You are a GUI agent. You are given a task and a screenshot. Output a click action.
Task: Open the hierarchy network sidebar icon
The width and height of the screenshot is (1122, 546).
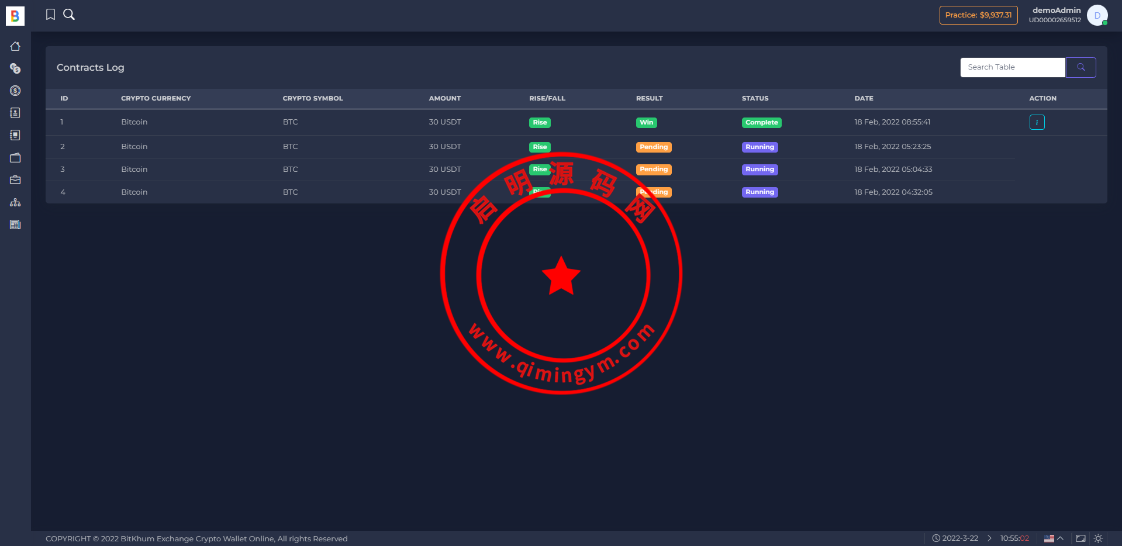tap(15, 202)
